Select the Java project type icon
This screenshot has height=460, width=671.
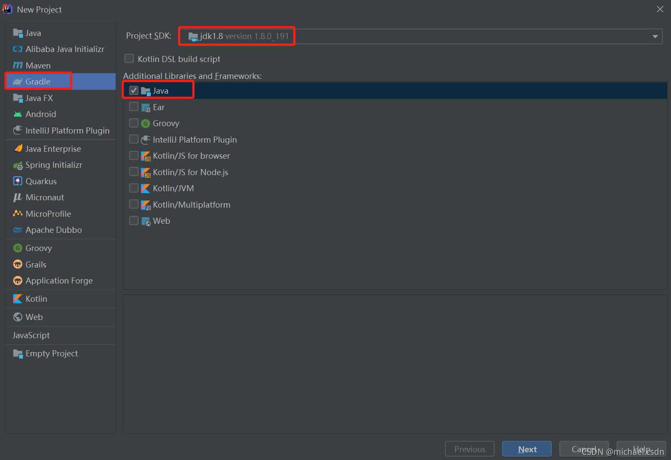(18, 33)
